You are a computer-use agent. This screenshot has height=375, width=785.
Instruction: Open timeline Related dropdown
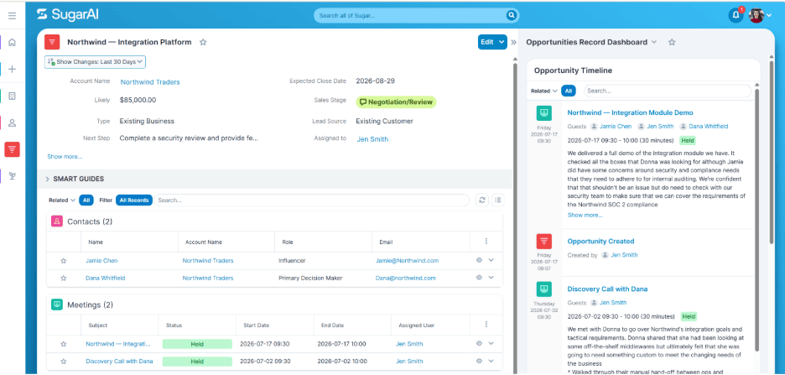point(544,91)
